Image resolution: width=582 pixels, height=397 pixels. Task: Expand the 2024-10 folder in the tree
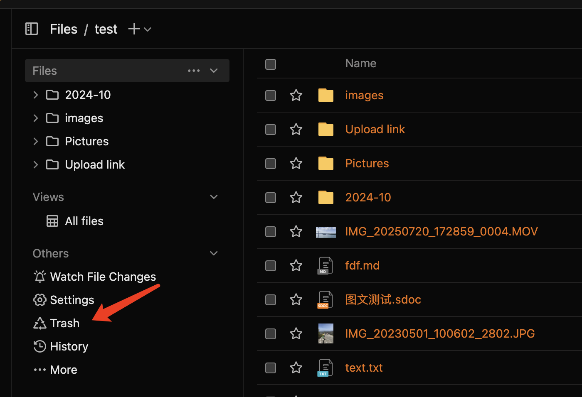pos(36,95)
